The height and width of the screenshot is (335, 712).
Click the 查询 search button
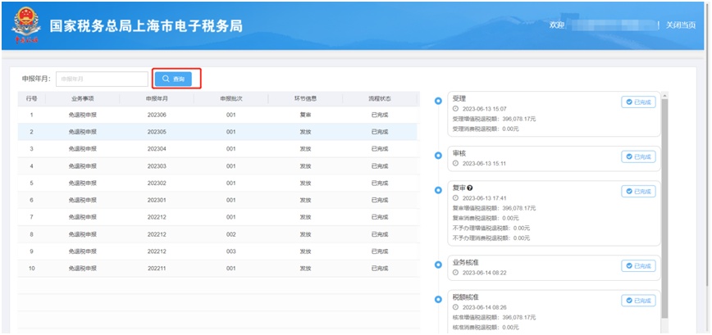pos(173,79)
